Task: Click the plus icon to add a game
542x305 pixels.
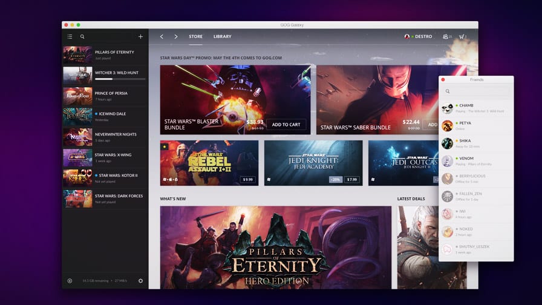Action: [x=140, y=36]
